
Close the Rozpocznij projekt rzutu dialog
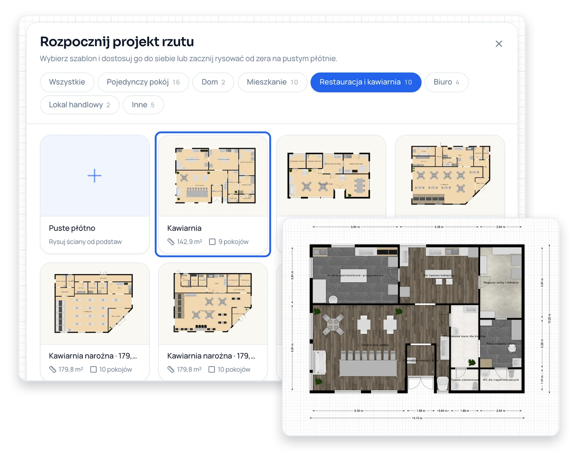point(499,44)
